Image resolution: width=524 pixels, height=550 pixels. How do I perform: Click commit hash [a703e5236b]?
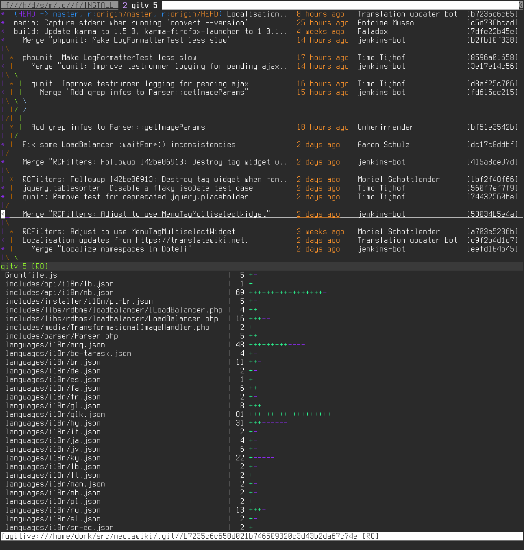click(492, 231)
